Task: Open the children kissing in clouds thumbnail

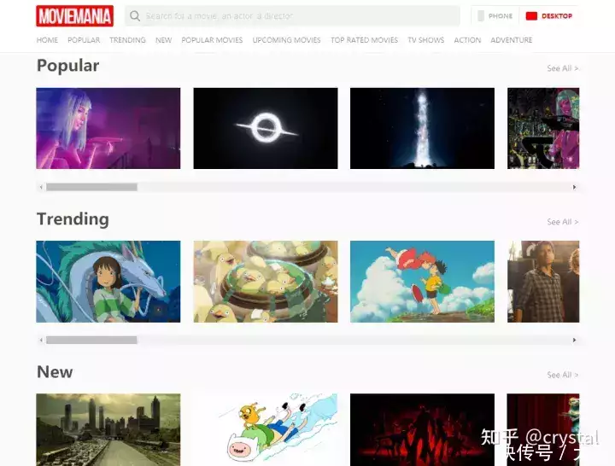Action: [x=423, y=282]
